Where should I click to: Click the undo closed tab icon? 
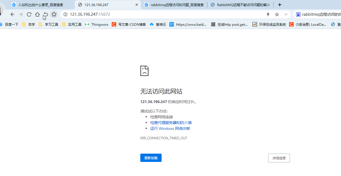coord(46,14)
